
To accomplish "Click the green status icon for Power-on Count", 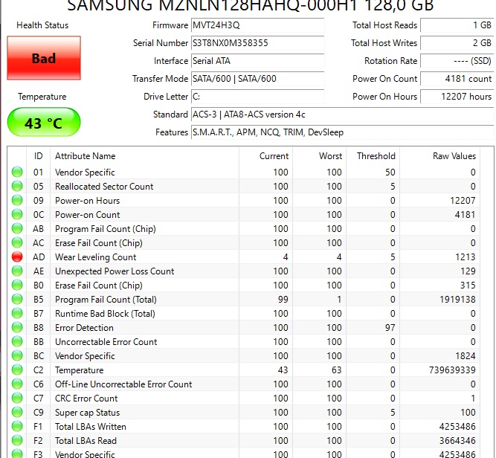I will pos(17,214).
